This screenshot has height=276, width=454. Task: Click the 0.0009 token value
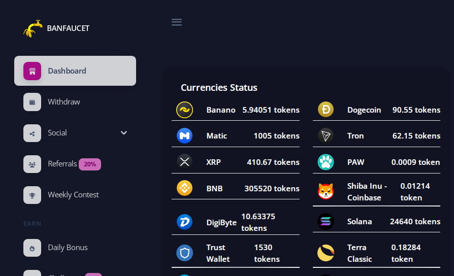pos(416,162)
